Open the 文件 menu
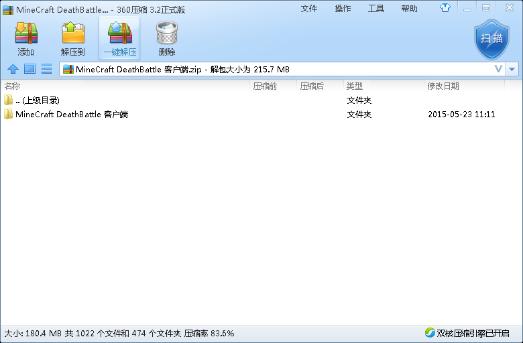 tap(309, 8)
